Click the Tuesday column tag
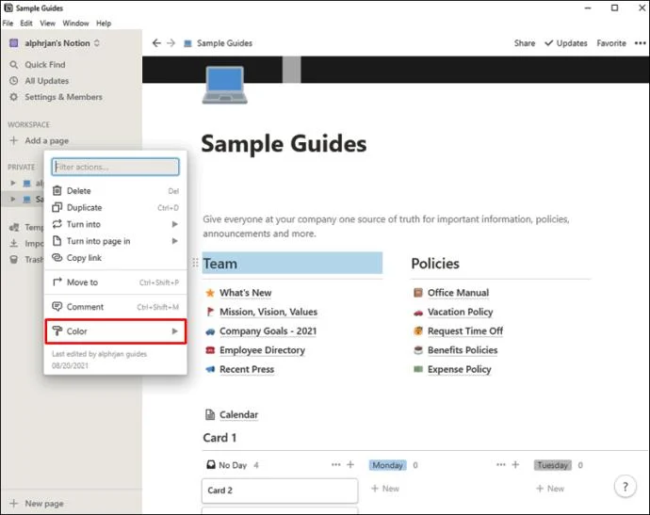The width and height of the screenshot is (650, 515). pyautogui.click(x=553, y=465)
